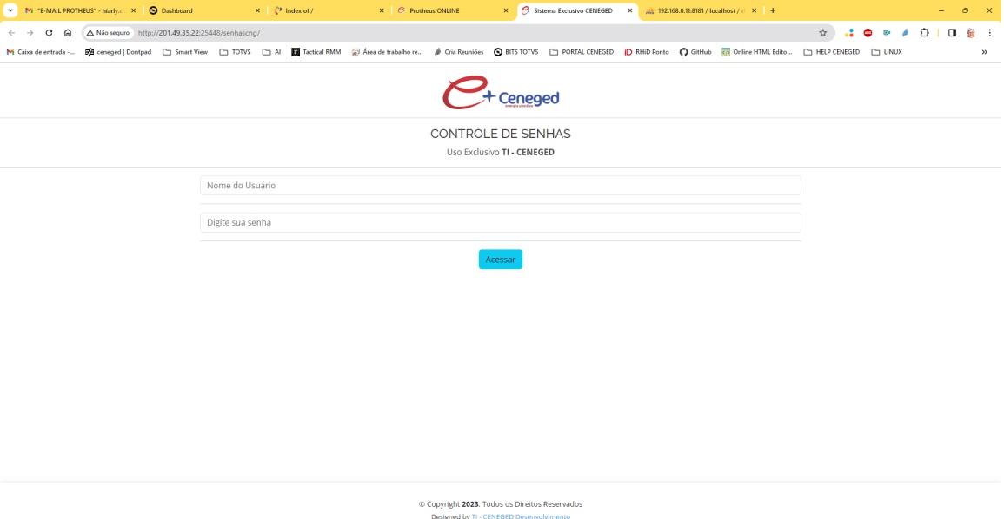Open the TI - CENEGED Desenvolvimento link
The image size is (1004, 519).
[x=521, y=516]
